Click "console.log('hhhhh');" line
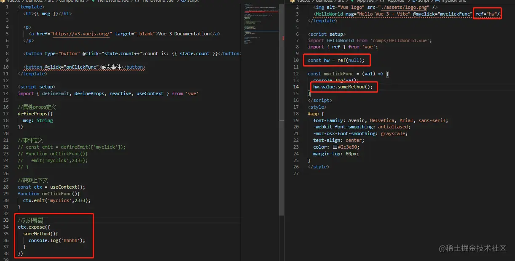The height and width of the screenshot is (261, 515). pyautogui.click(x=57, y=241)
